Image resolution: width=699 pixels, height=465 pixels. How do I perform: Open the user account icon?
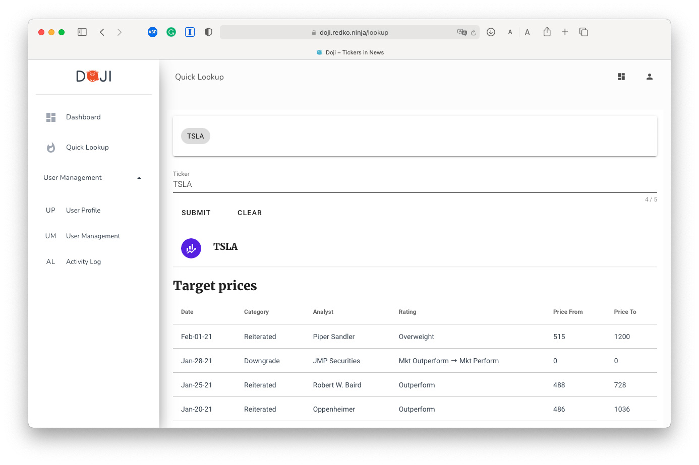tap(650, 77)
